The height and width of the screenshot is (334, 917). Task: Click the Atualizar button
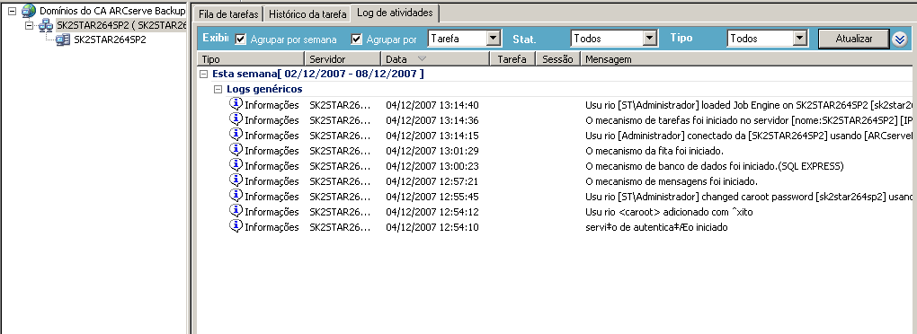coord(854,39)
